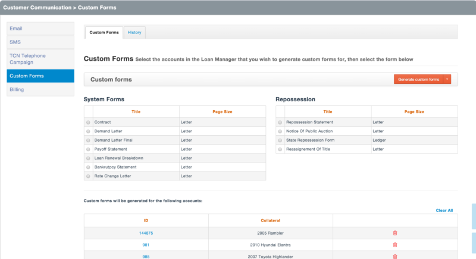Click the Customer Communication breadcrumb header
The image size is (476, 259).
(37, 8)
